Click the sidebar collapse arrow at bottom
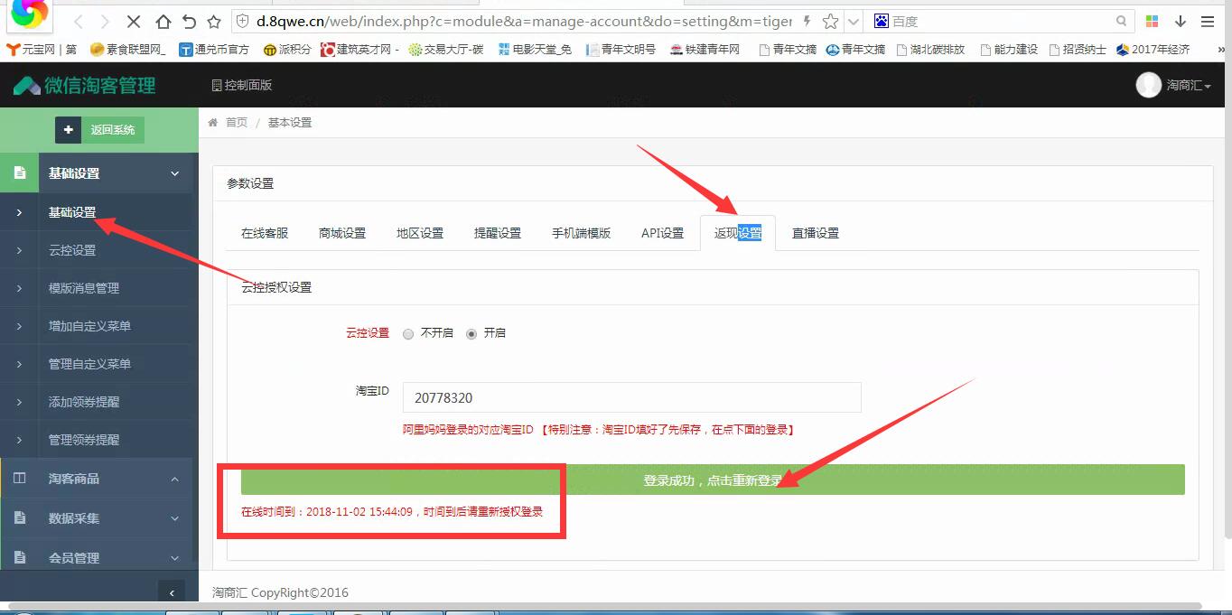Viewport: 1232px width, 615px height. point(172,592)
